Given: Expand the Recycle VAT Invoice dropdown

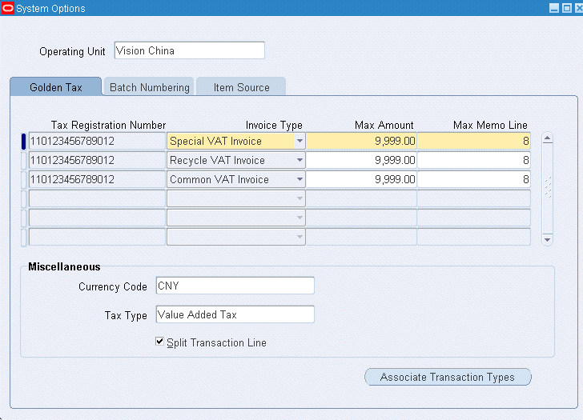Looking at the screenshot, I should (300, 161).
